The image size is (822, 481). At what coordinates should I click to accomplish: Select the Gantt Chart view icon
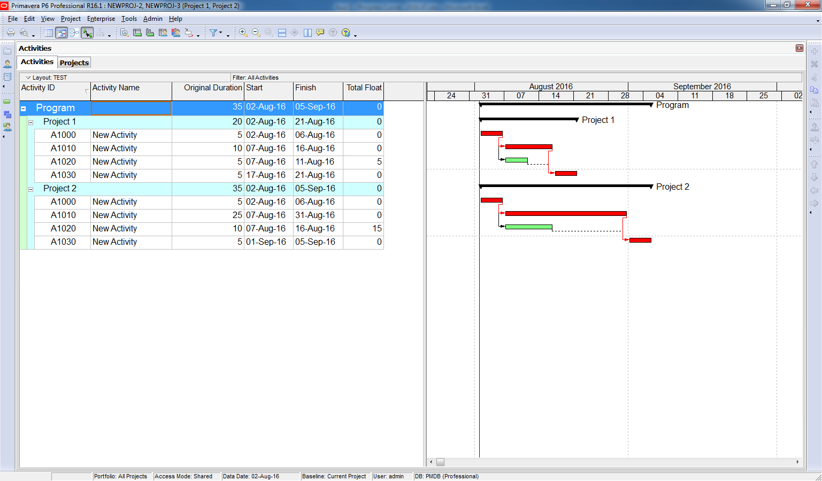tap(62, 33)
